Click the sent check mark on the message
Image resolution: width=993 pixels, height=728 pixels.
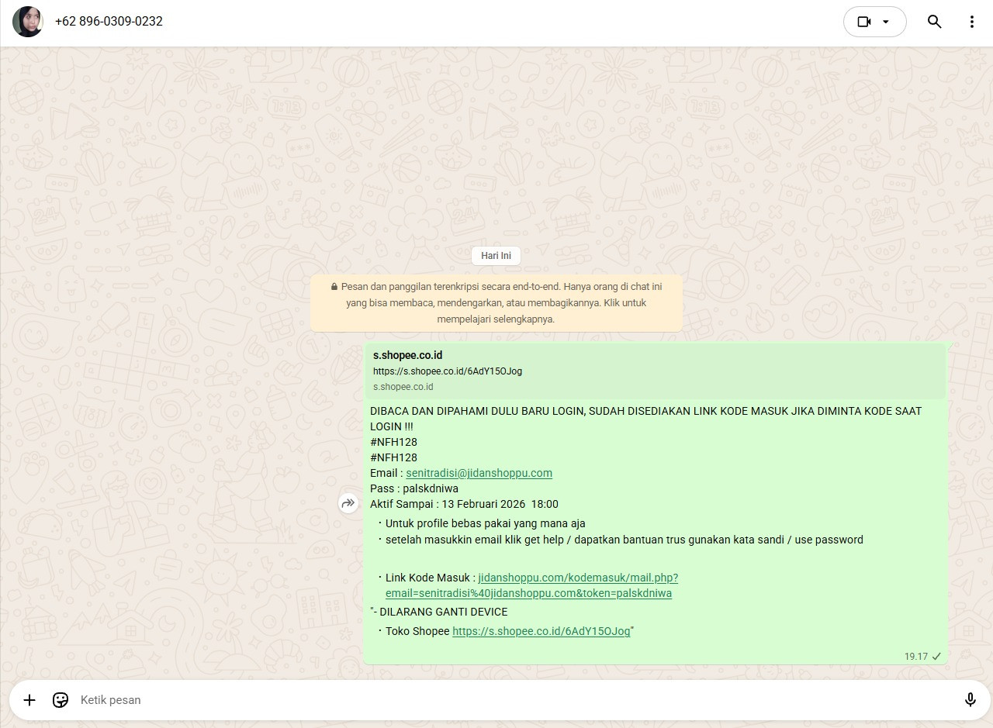(936, 656)
